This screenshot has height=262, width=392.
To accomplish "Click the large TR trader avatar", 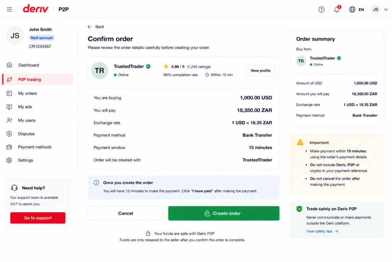I will 100,70.
